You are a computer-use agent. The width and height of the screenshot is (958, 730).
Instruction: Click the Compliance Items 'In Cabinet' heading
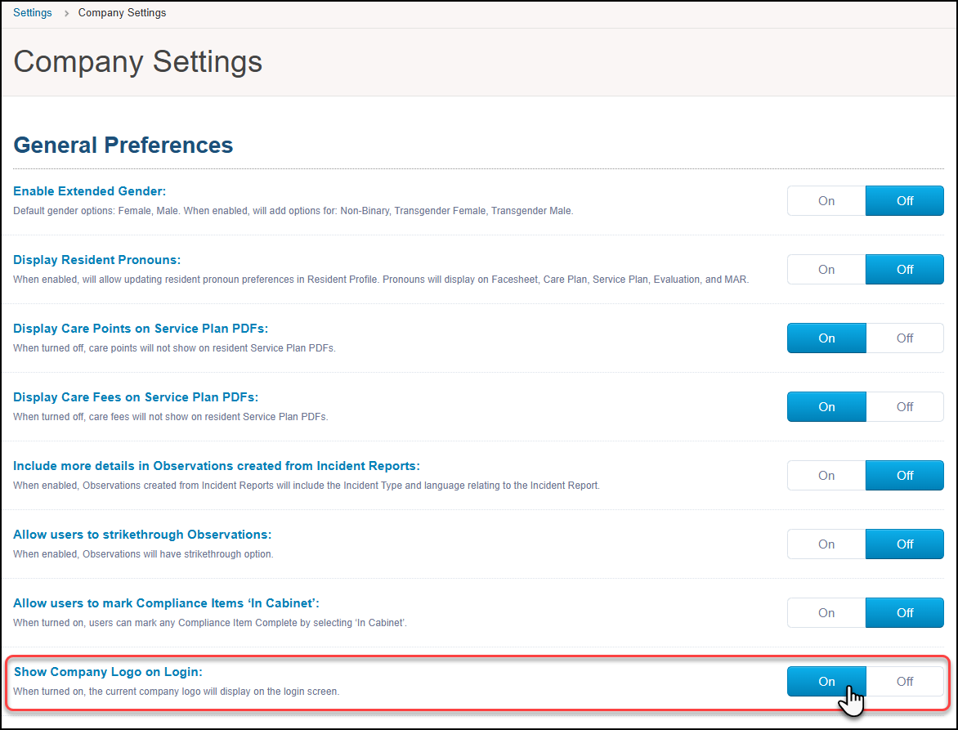pos(166,602)
